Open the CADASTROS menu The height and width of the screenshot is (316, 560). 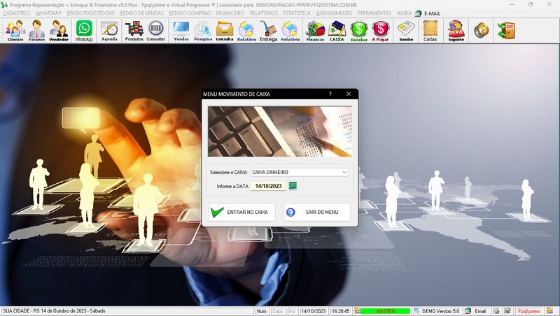pos(17,13)
